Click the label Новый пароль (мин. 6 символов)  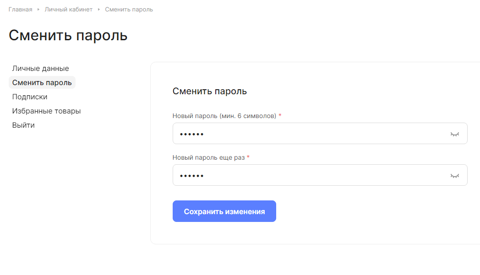click(224, 116)
